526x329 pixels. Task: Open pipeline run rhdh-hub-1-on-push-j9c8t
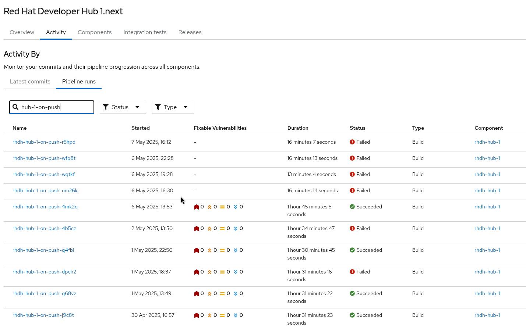tap(43, 315)
